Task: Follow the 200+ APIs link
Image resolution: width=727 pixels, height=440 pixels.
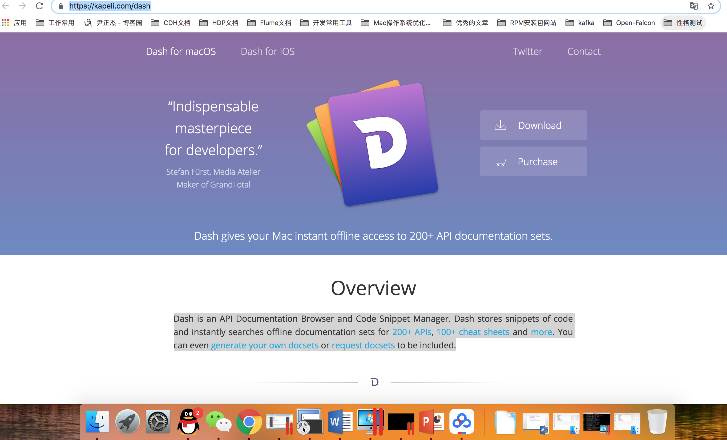Action: coord(412,332)
